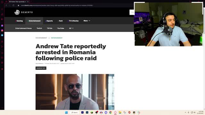
Task: Open Photoshop from the taskbar
Action: click(87, 112)
